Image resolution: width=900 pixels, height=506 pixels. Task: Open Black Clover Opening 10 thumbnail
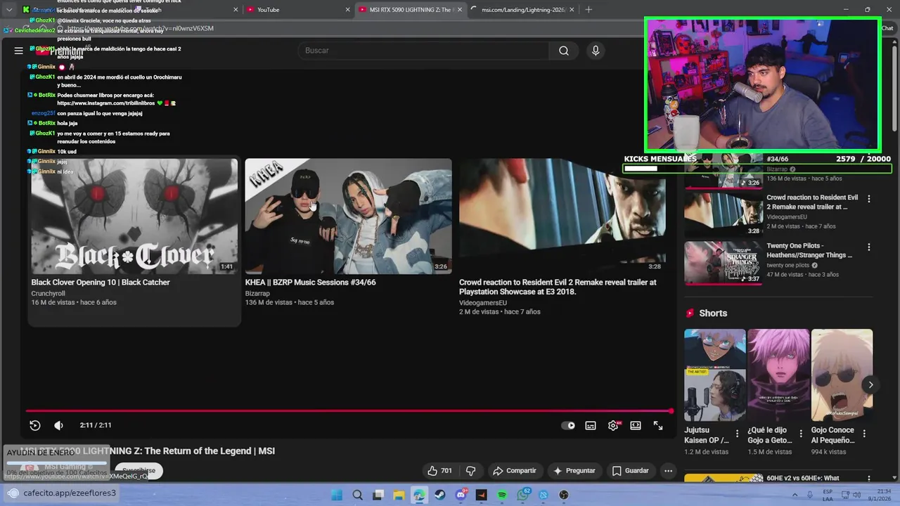[134, 216]
